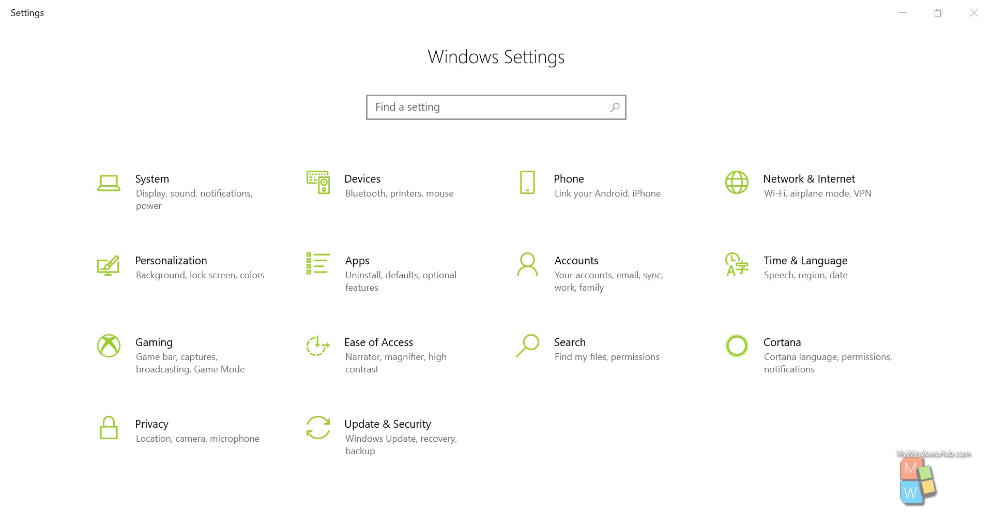Open the System category title

click(x=152, y=179)
